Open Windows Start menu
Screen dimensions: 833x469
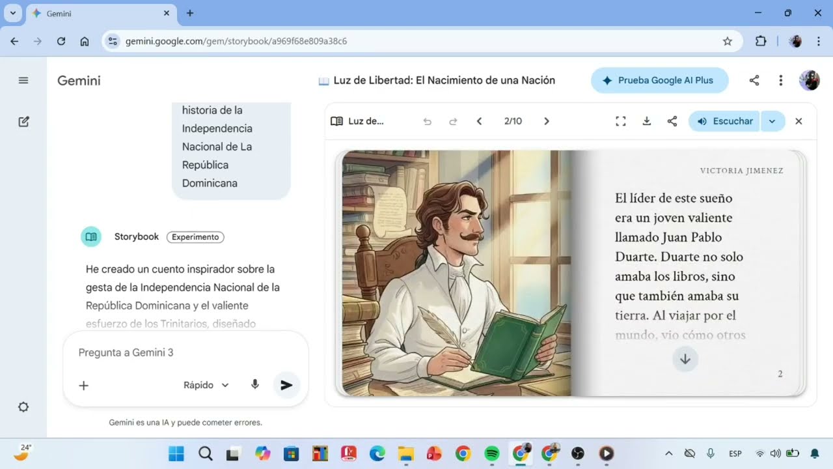(x=176, y=453)
